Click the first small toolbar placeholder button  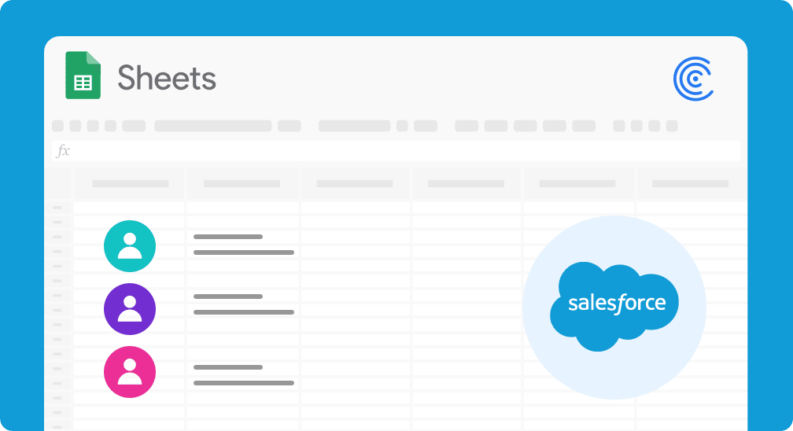click(57, 126)
